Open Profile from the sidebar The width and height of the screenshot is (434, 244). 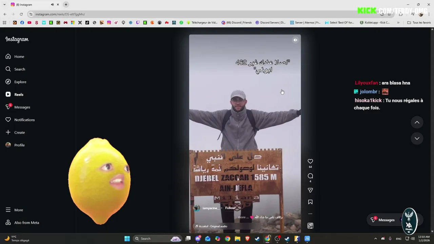click(x=15, y=145)
